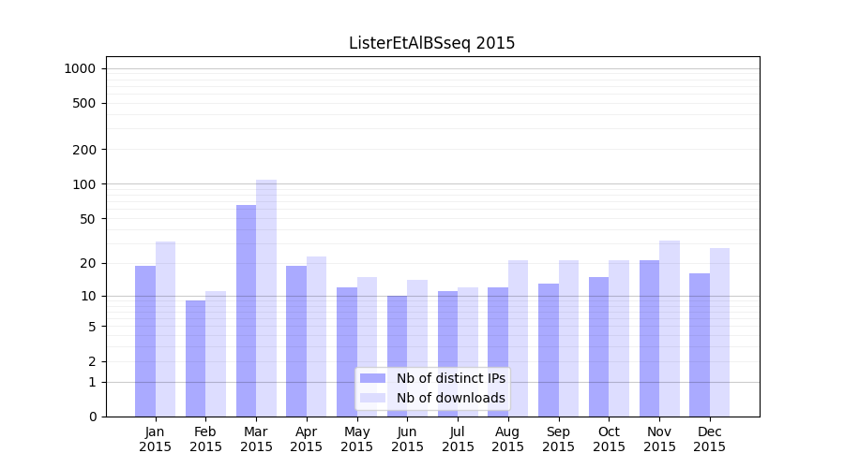Click the 'Jun 2015' x-axis label
The image size is (844, 468).
point(407,439)
